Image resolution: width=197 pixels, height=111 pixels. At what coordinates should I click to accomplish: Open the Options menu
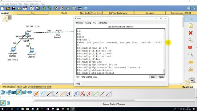tap(14, 4)
